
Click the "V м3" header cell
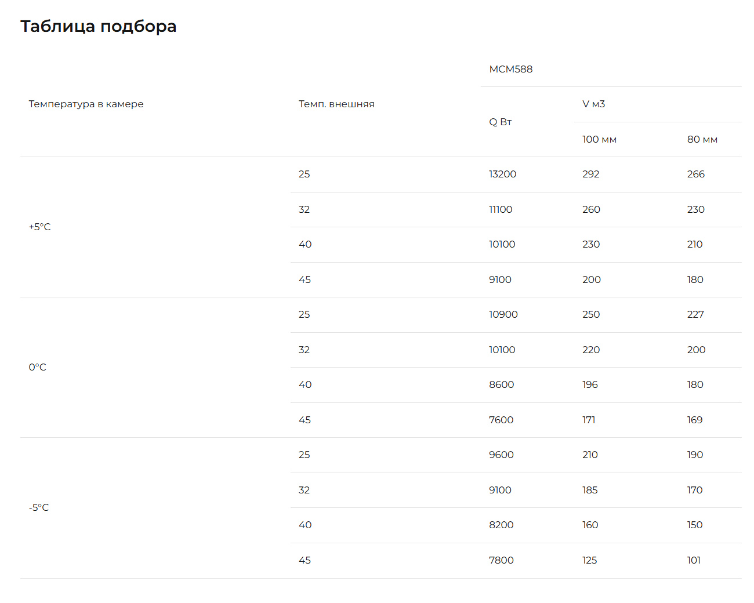(593, 104)
